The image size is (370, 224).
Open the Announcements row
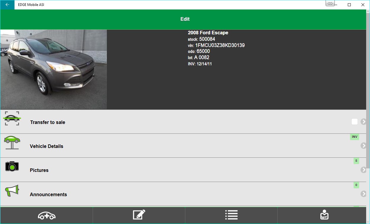point(183,194)
